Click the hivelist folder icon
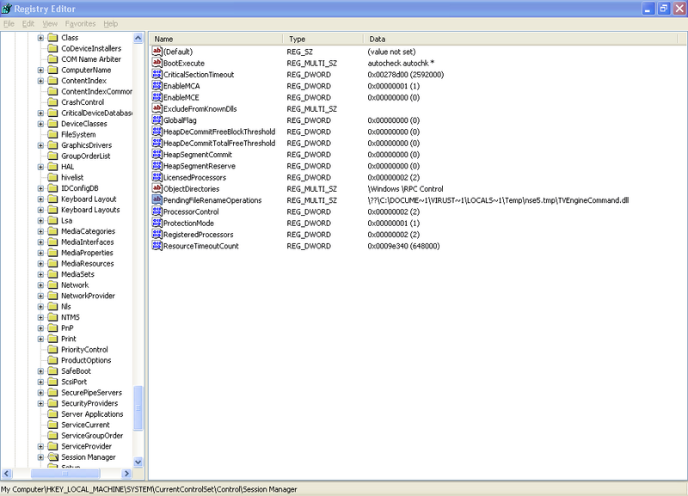This screenshot has width=688, height=496. point(52,177)
